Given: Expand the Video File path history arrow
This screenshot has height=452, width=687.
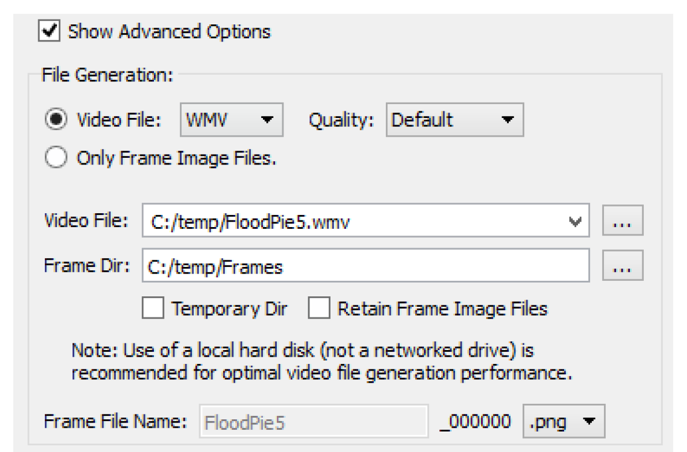Looking at the screenshot, I should [x=576, y=221].
